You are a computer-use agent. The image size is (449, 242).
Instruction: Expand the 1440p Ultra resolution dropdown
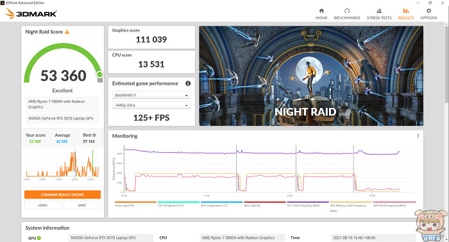(x=151, y=105)
